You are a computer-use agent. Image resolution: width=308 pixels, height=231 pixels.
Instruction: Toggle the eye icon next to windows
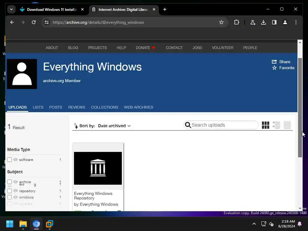click(16, 197)
